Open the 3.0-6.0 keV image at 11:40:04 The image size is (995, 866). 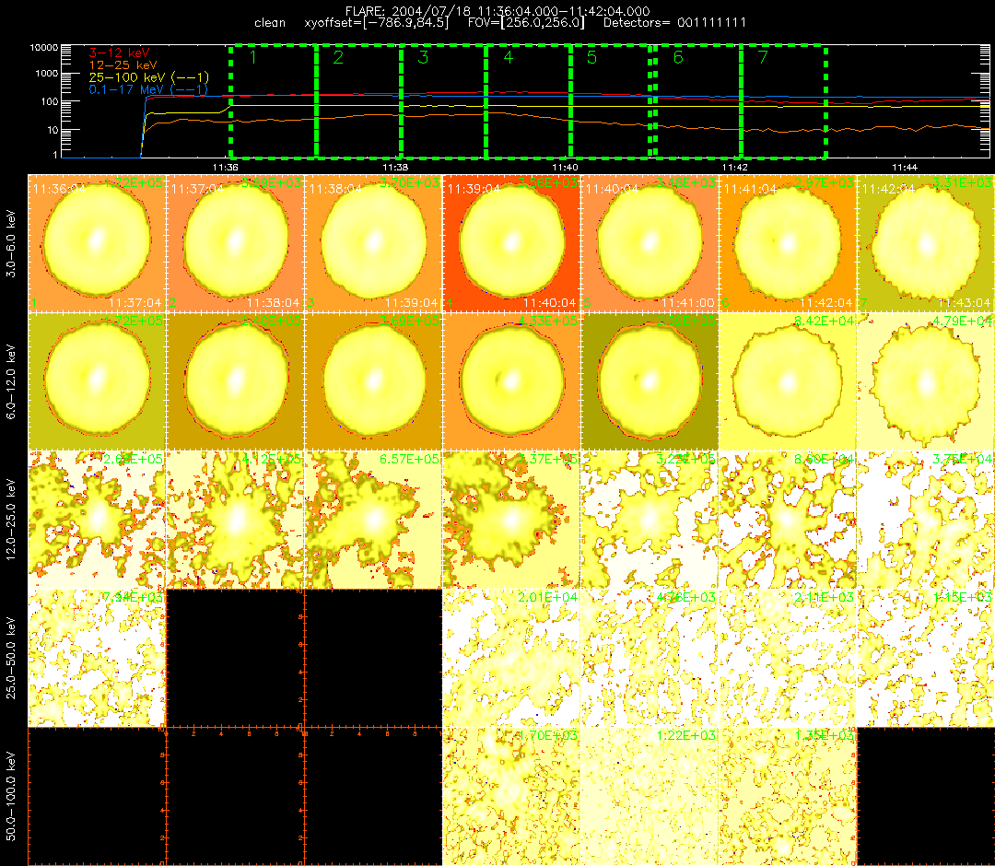[650, 243]
